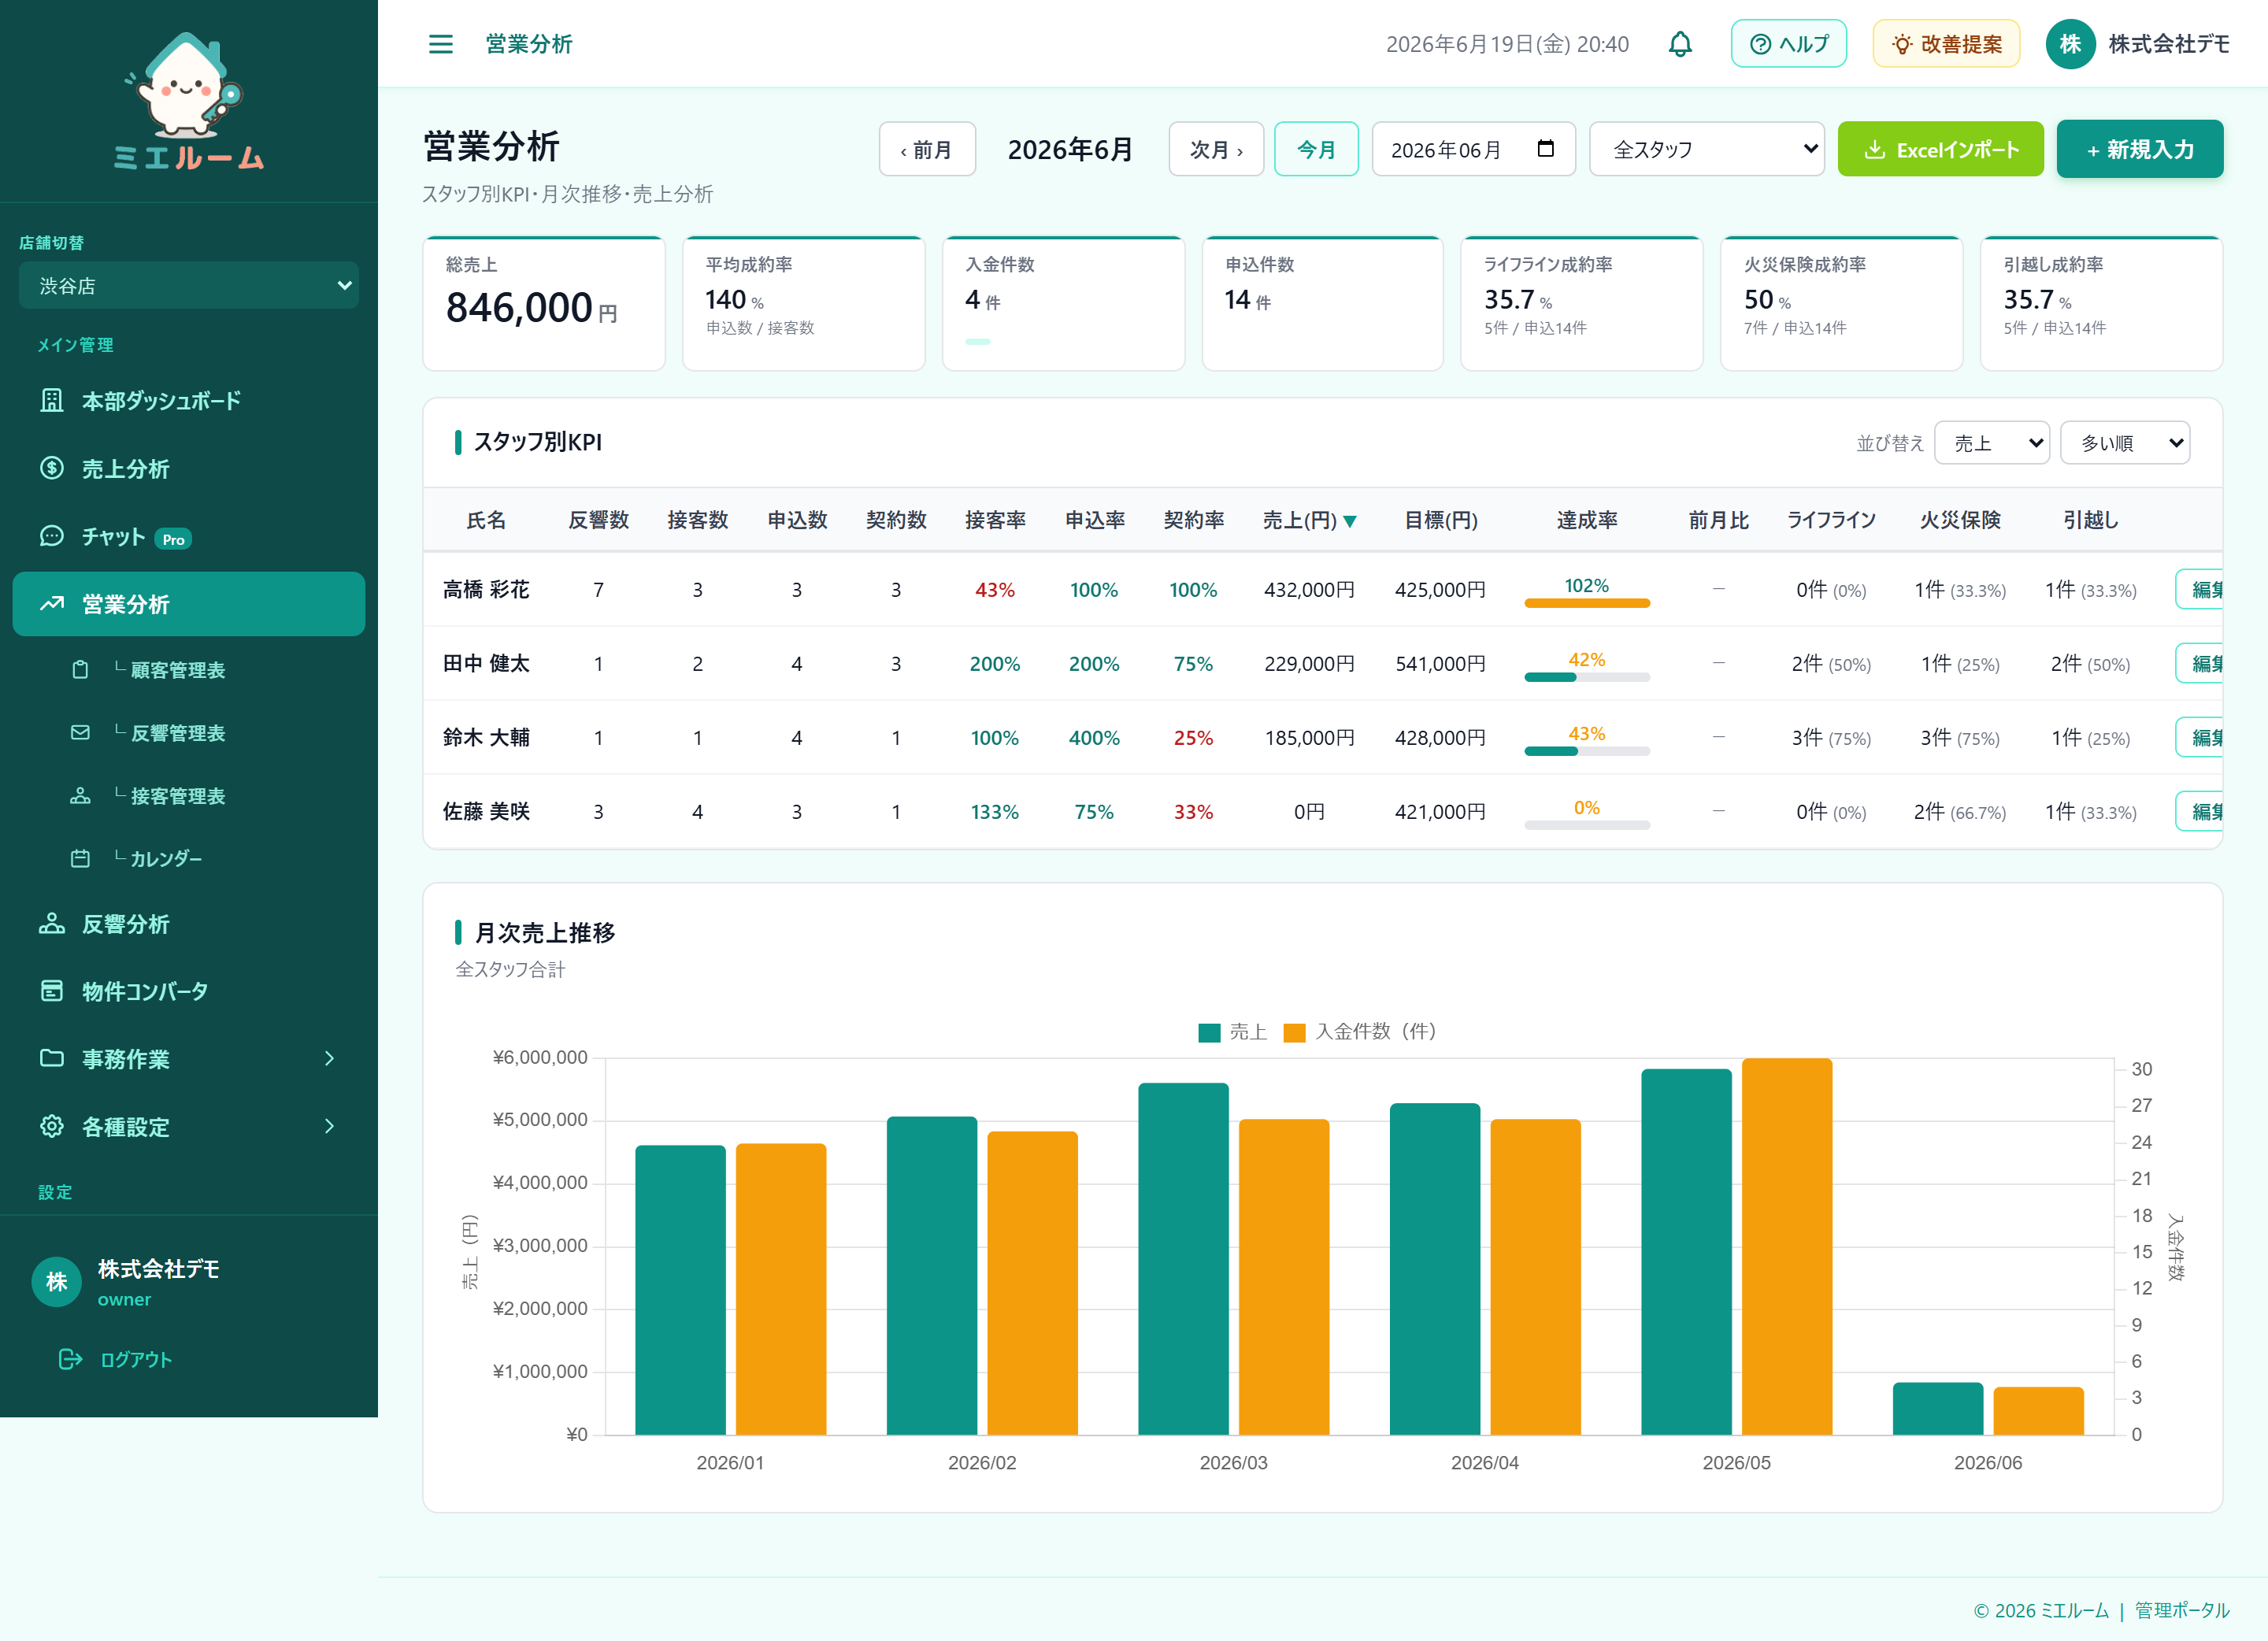Screen dimensions: 2268x1641
Task: Click the 総売上 846,000円 card
Action: tap(544, 303)
